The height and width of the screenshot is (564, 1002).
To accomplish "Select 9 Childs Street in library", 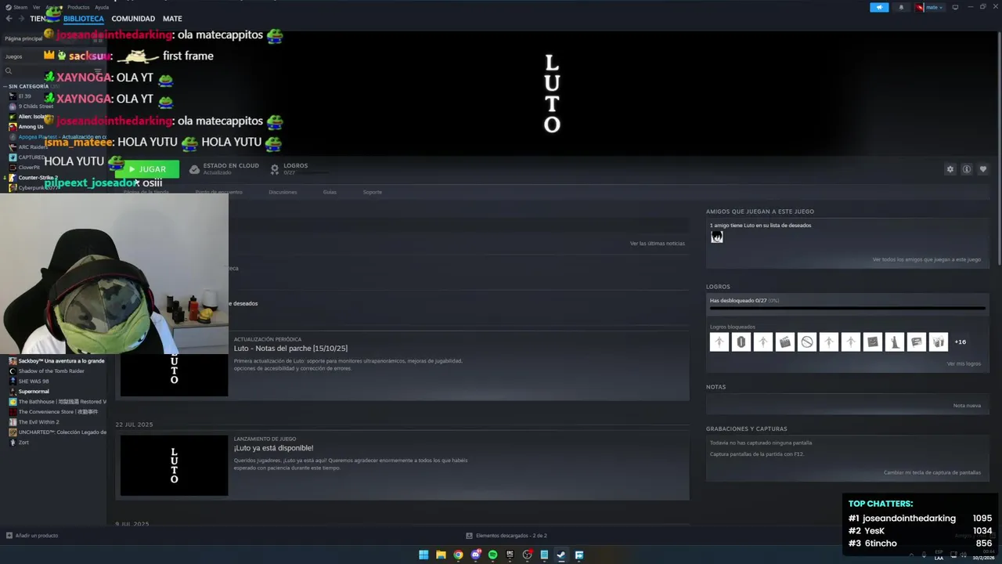I will [36, 107].
